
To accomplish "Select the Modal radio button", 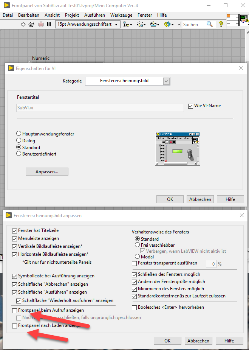I will (x=138, y=257).
